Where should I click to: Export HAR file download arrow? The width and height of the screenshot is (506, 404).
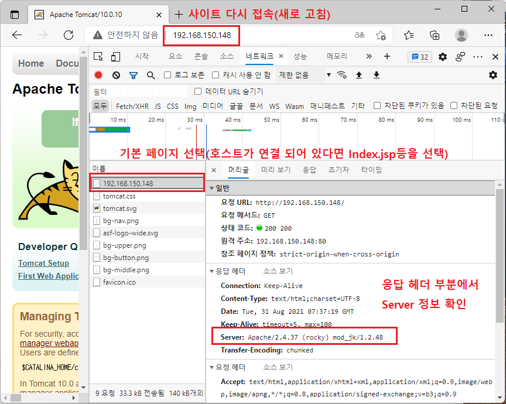click(376, 75)
